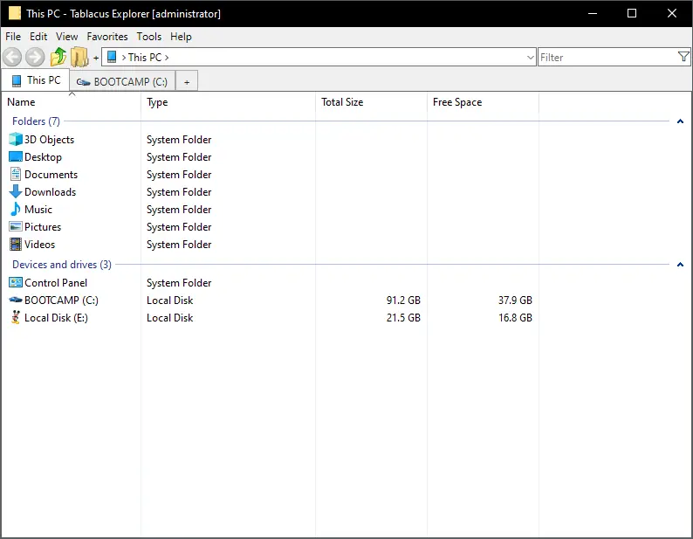The image size is (693, 539).
Task: Open the Tools menu
Action: pyautogui.click(x=149, y=37)
